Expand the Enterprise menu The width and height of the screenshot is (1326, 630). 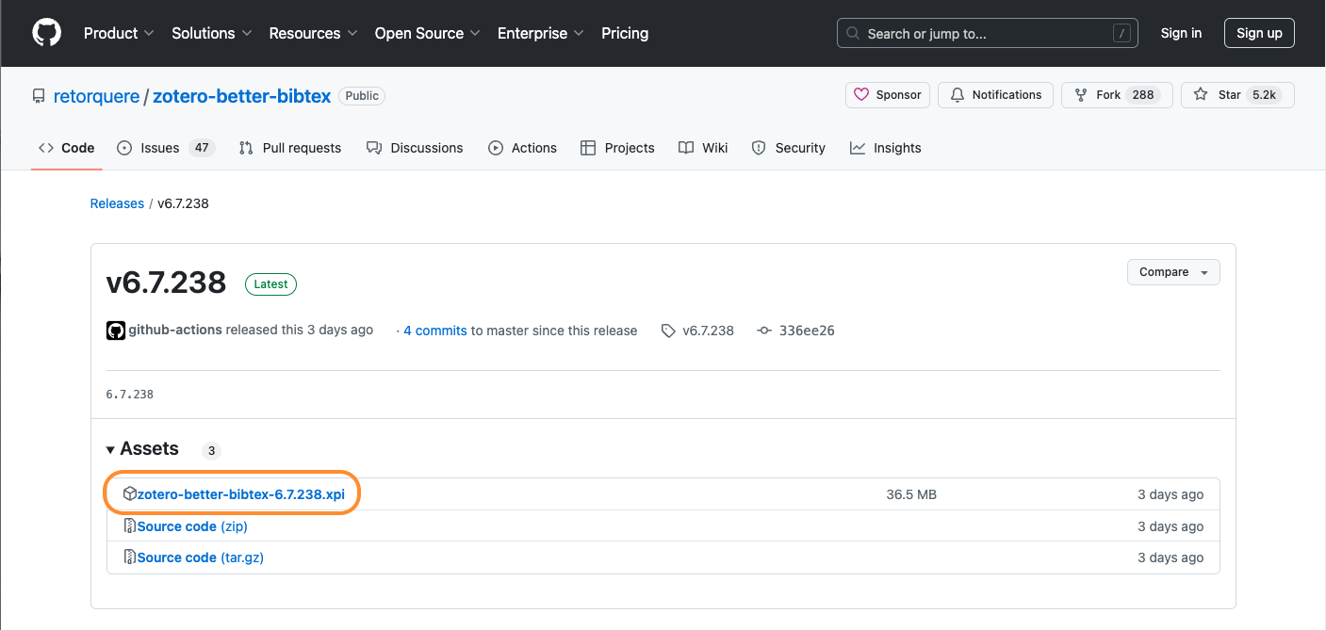[x=541, y=33]
